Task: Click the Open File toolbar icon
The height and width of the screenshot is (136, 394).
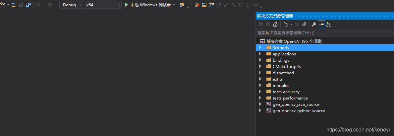Action: tap(14, 5)
